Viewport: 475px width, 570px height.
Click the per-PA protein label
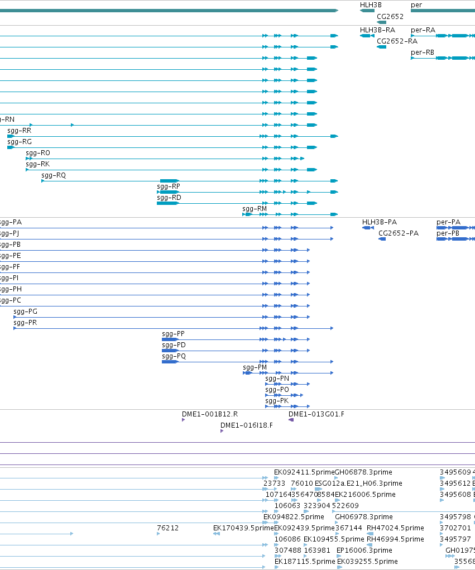pos(448,222)
